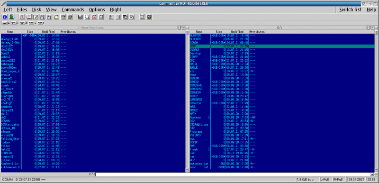Click the rocket-like icon after books icon

click(22, 17)
